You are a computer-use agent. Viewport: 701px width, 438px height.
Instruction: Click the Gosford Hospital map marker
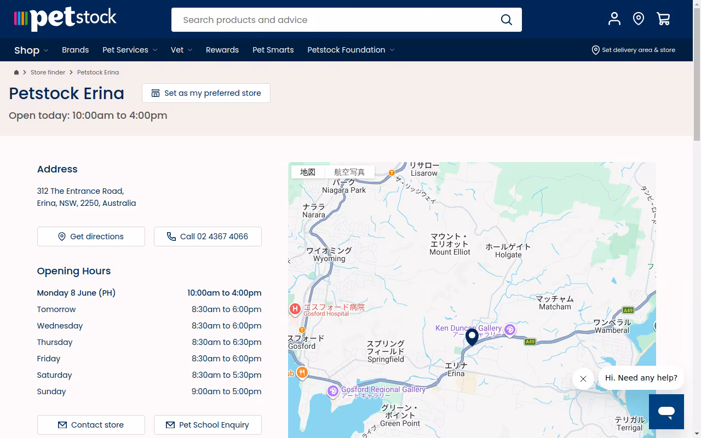(x=295, y=309)
